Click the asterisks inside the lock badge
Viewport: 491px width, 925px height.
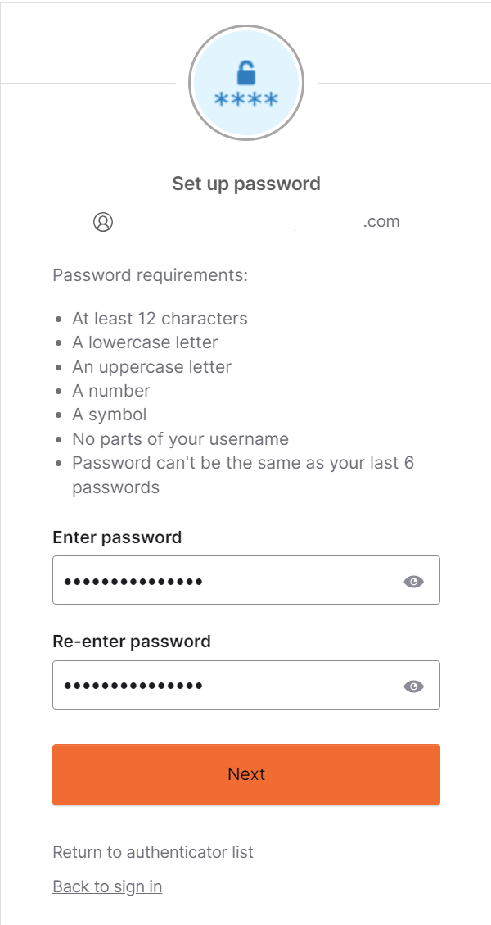coord(245,100)
